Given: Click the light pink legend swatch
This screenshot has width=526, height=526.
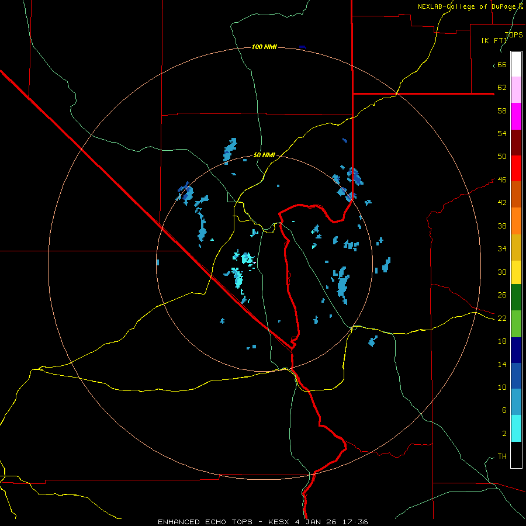Looking at the screenshot, I should point(516,90).
